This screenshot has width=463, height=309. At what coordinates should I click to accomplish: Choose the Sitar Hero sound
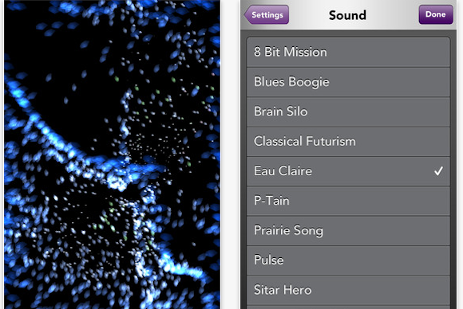(x=348, y=290)
